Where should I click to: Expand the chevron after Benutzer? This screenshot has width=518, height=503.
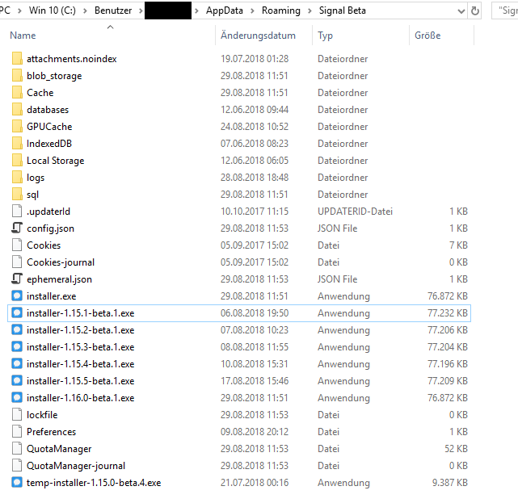(141, 10)
